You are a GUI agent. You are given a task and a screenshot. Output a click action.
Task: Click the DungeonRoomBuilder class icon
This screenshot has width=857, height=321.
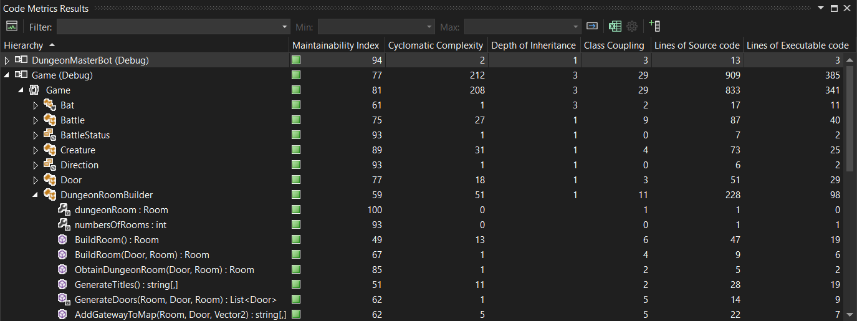click(x=50, y=195)
